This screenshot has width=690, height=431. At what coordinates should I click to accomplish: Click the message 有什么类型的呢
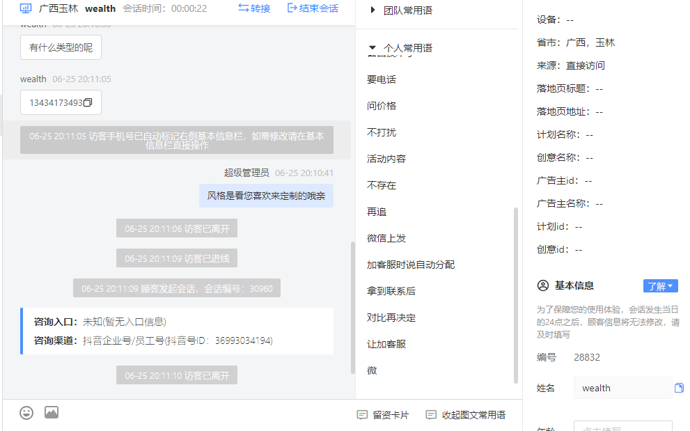pos(61,47)
